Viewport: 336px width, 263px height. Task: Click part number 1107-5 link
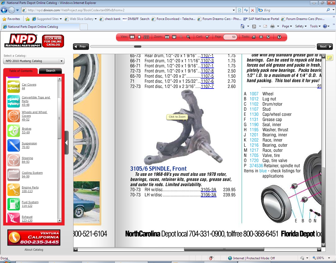(x=207, y=76)
